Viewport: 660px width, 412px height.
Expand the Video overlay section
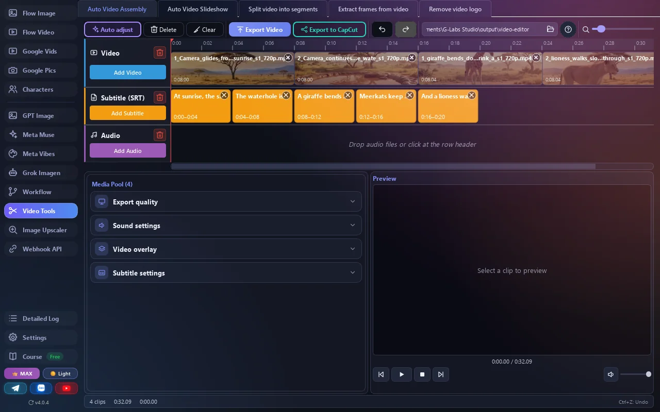[226, 249]
